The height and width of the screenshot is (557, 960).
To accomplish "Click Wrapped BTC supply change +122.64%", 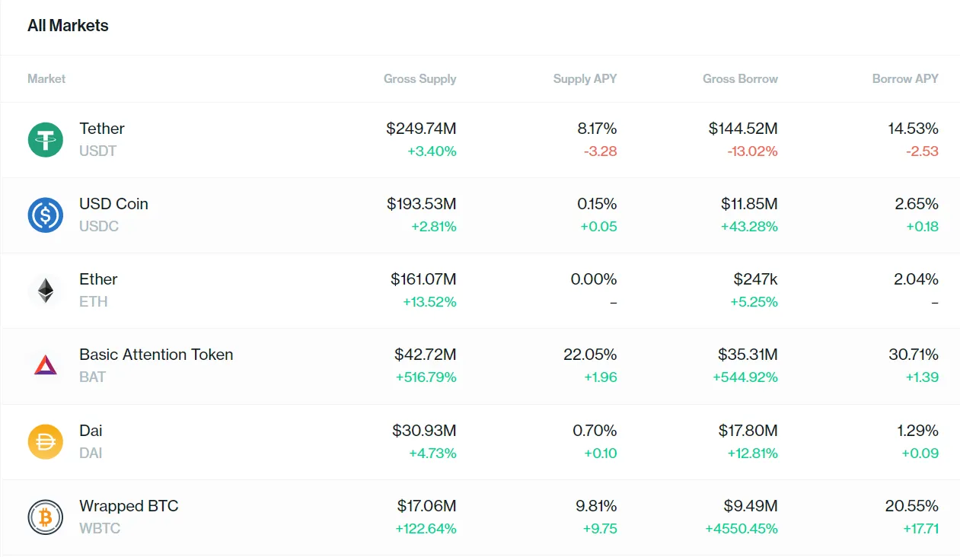I will click(426, 528).
